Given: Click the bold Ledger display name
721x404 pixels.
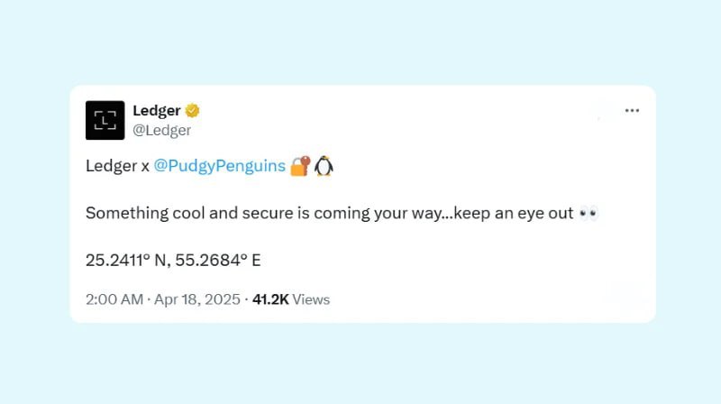Looking at the screenshot, I should coord(156,110).
